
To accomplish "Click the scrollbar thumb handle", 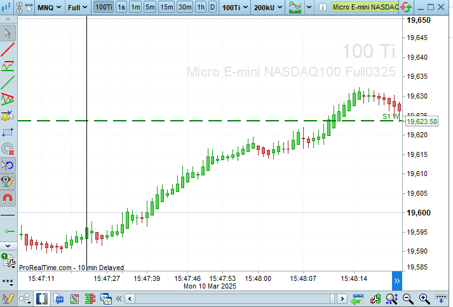I will click(333, 299).
